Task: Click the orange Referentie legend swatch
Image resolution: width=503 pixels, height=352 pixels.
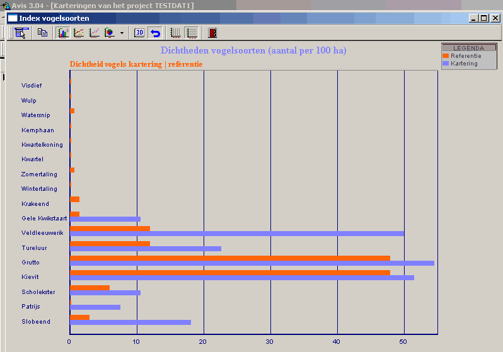Action: point(446,56)
